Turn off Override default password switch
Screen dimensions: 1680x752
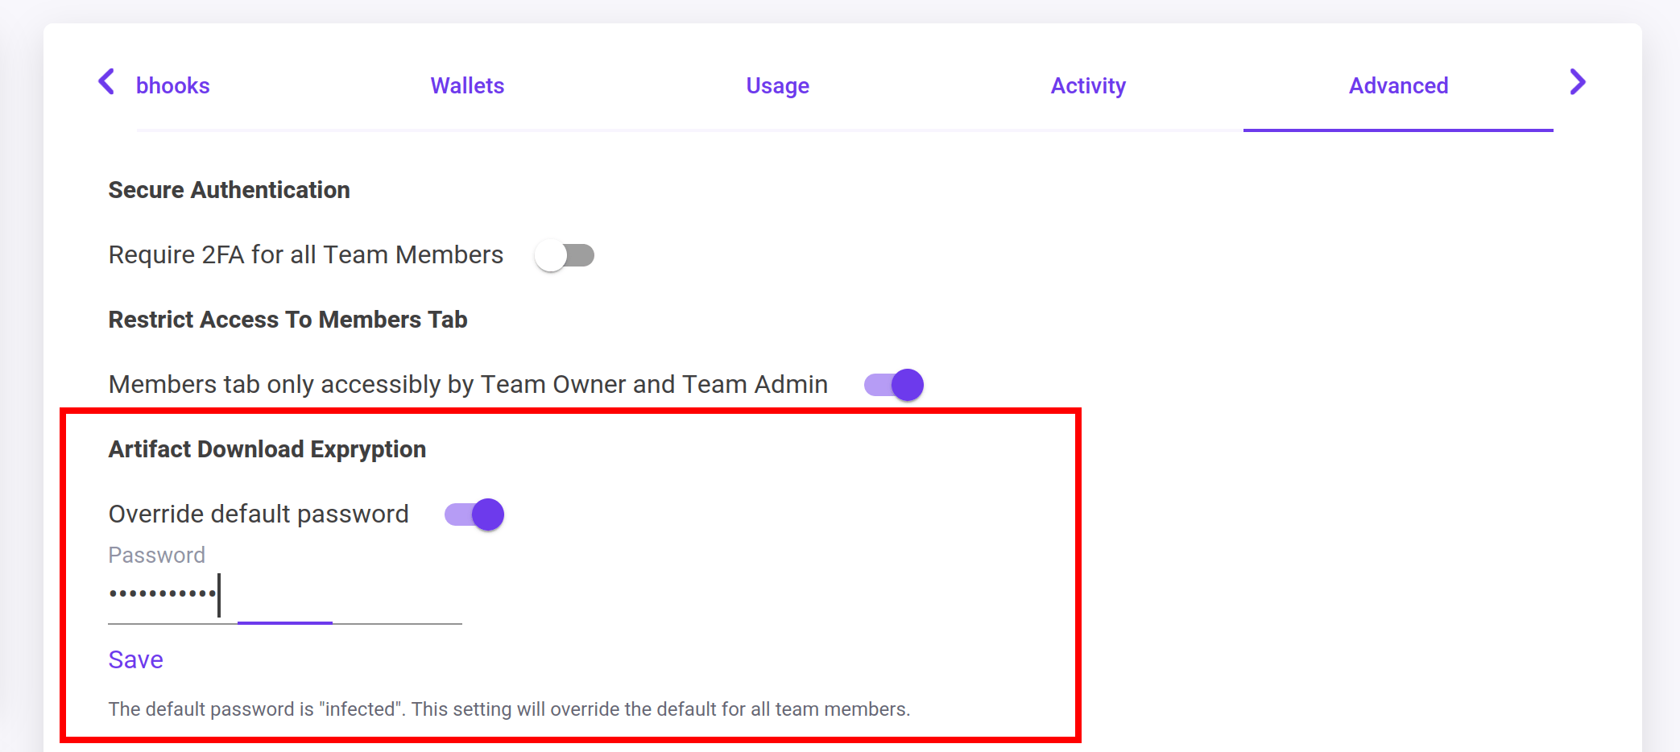point(474,514)
